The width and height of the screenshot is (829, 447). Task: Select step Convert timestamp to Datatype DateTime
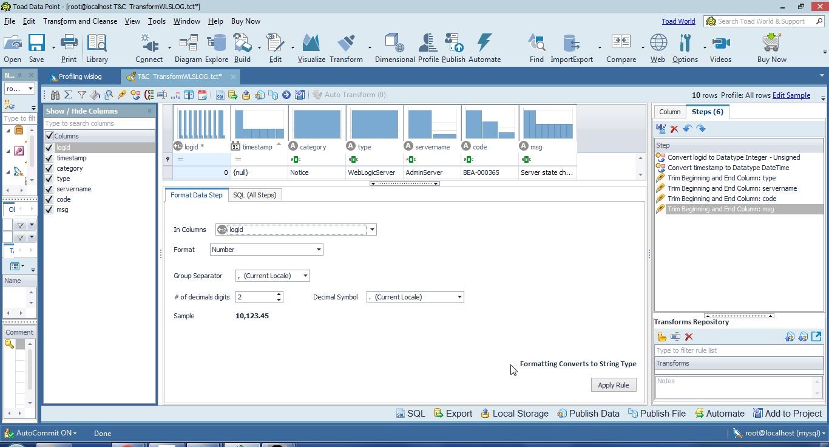[x=728, y=168]
